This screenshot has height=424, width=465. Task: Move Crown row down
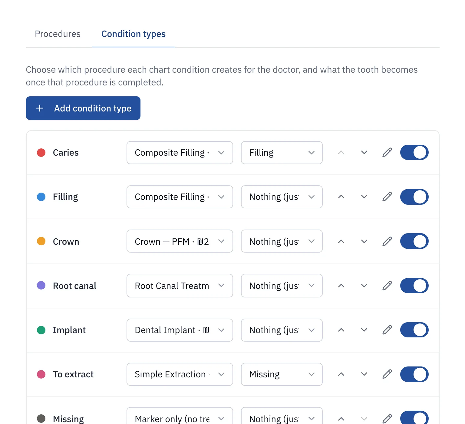pos(364,241)
